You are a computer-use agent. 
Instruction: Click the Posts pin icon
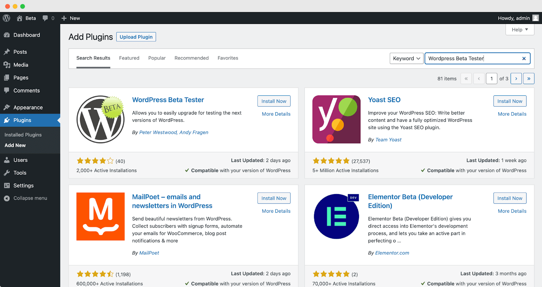(x=7, y=52)
